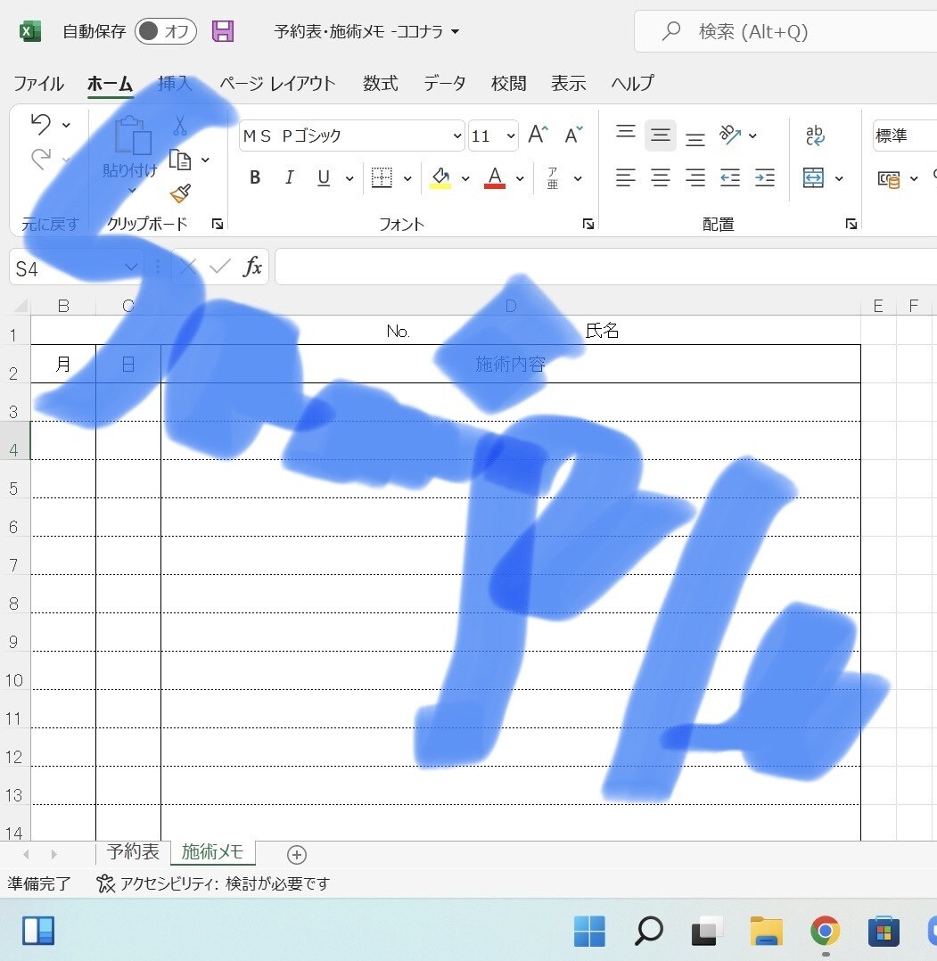Viewport: 937px width, 961px height.
Task: Click the Save icon in title bar
Action: pos(223,31)
